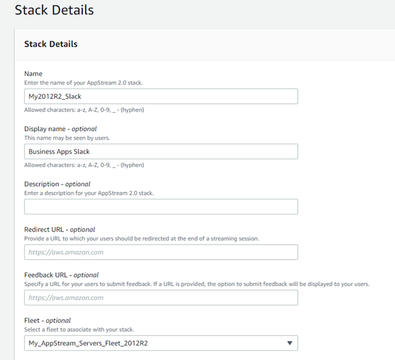Click into the Business Apps Slack display name field
This screenshot has width=395, height=360.
(161, 151)
